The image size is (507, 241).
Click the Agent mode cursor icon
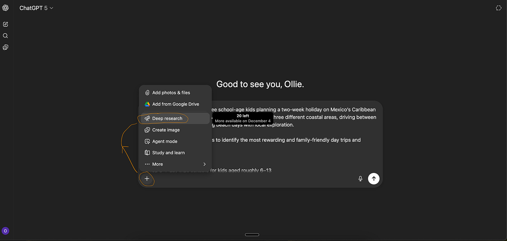[x=147, y=141]
